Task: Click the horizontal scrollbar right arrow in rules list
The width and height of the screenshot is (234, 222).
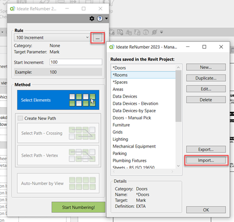Action: click(172, 171)
